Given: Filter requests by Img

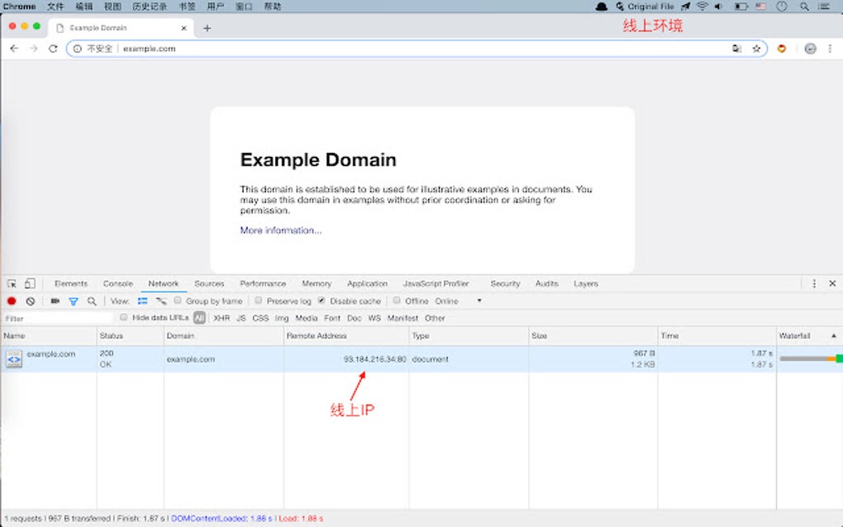Looking at the screenshot, I should point(282,318).
